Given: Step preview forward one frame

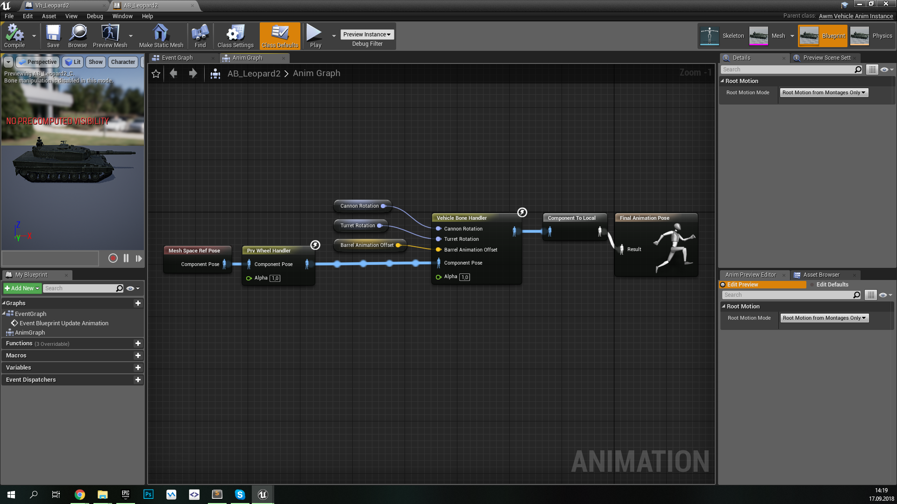Looking at the screenshot, I should tap(139, 258).
